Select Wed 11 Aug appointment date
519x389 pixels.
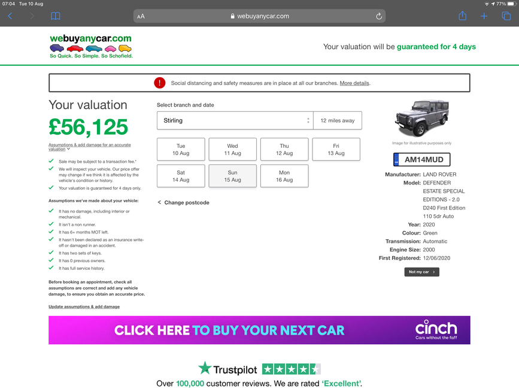coord(232,150)
